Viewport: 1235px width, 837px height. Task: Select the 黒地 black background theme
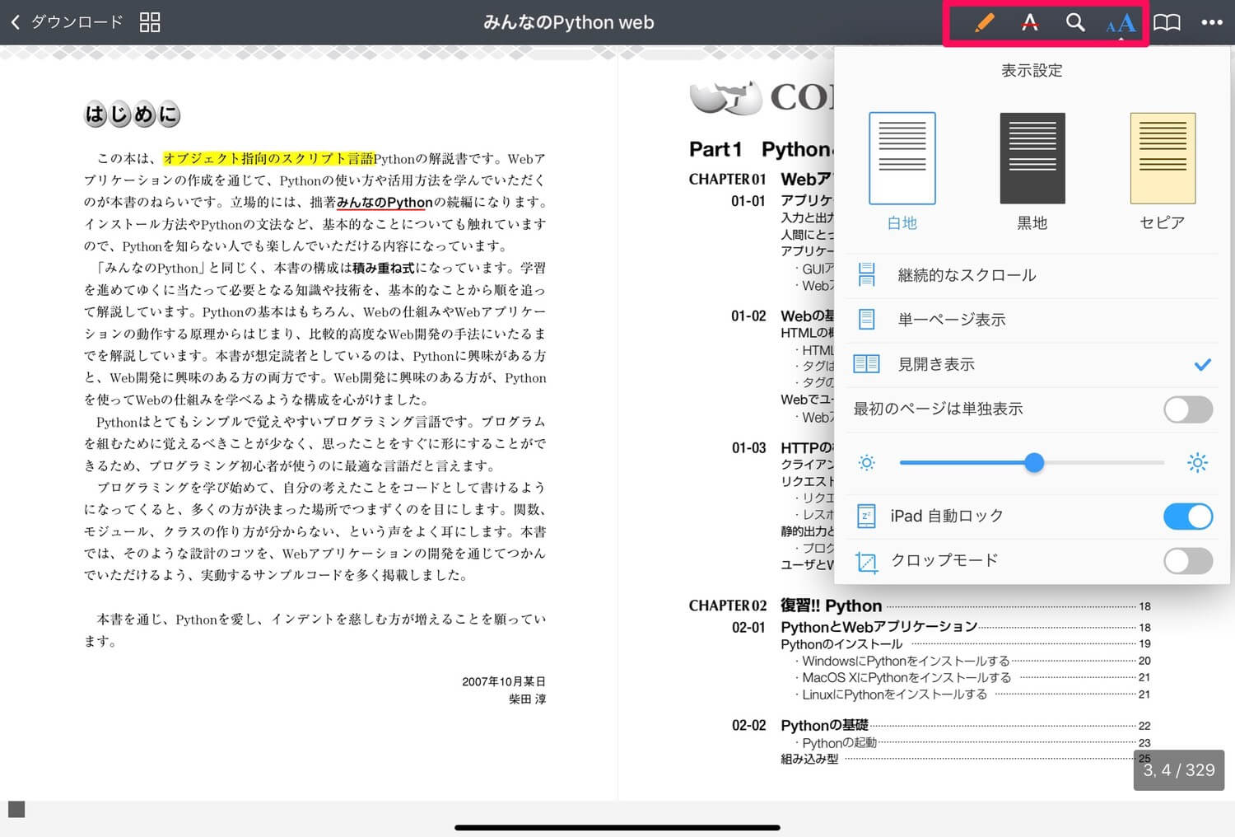[x=1032, y=172]
